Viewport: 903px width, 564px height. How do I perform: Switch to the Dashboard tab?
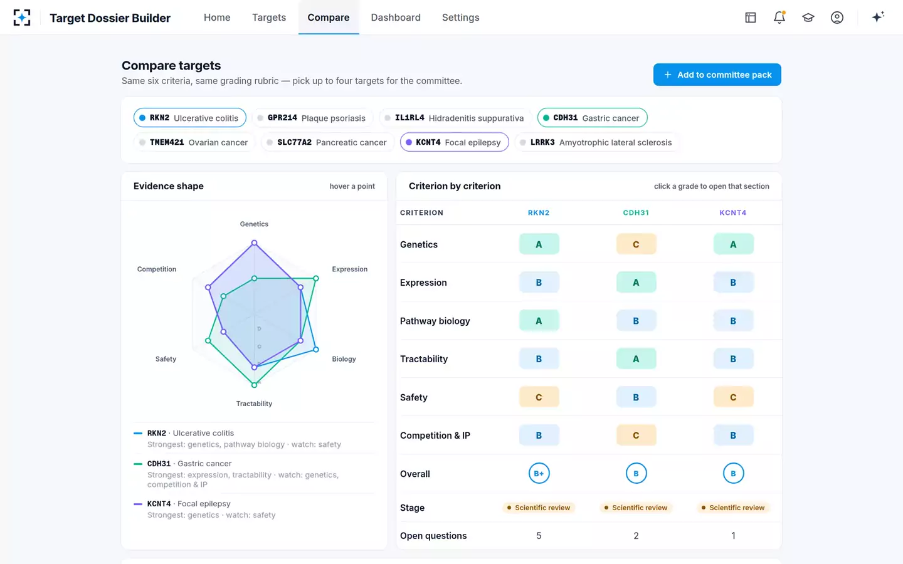[396, 18]
